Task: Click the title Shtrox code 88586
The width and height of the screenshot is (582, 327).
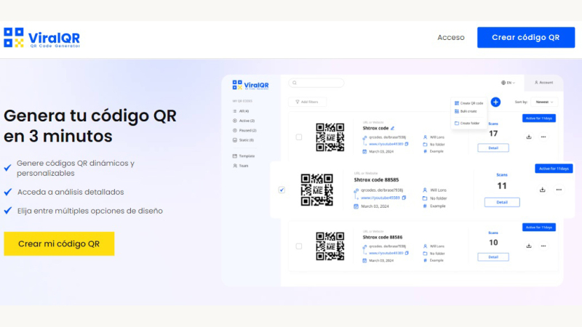Action: point(383,237)
